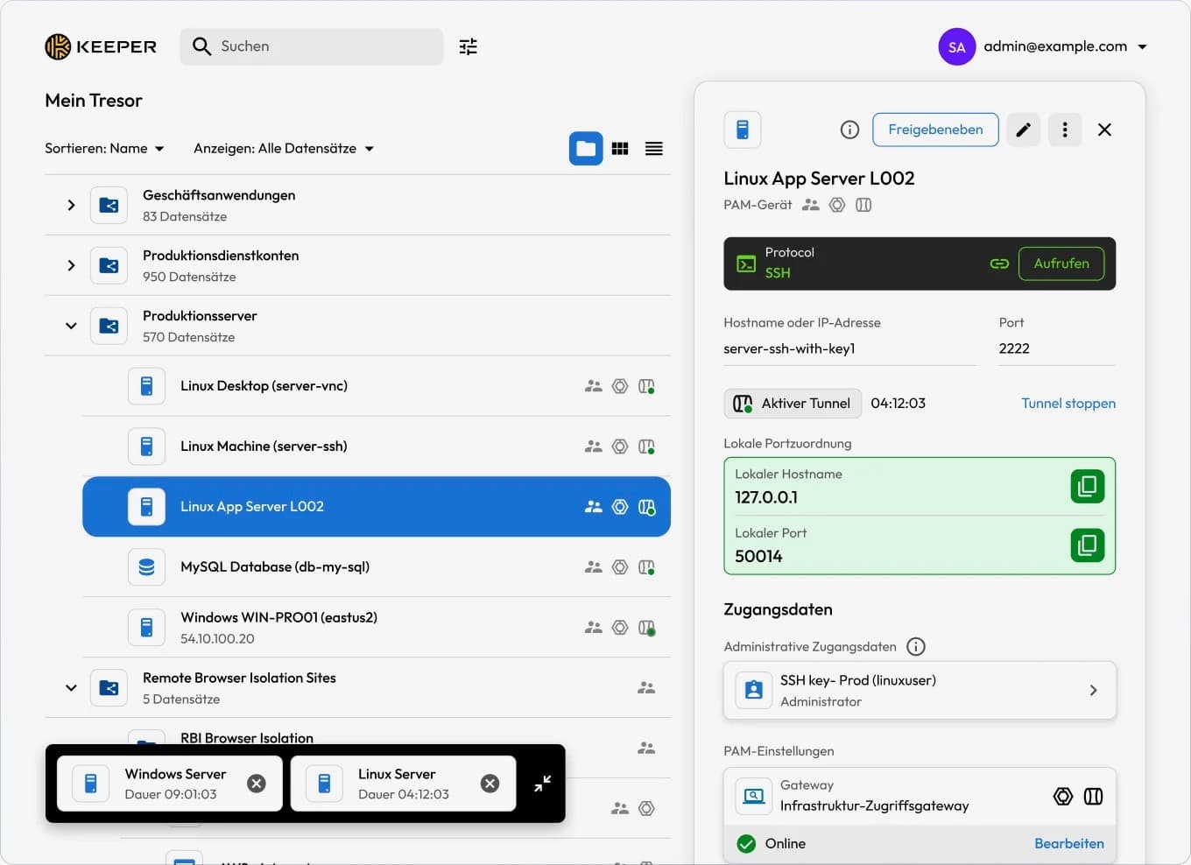Click PAM-Gerät device icon in panel header
The width and height of the screenshot is (1191, 865).
(743, 130)
